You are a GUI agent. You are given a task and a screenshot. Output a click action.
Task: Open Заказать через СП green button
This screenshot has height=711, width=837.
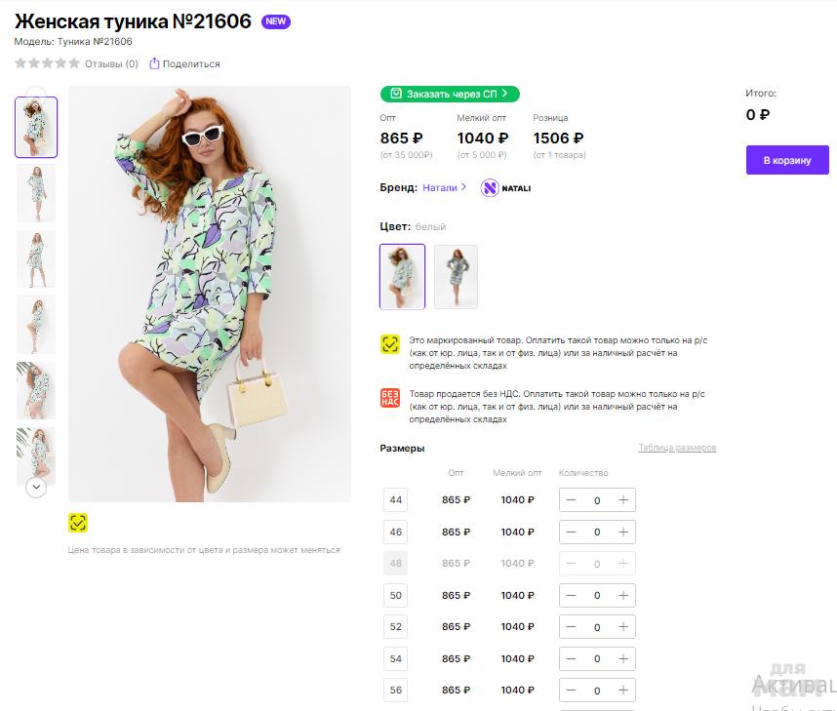click(x=450, y=94)
